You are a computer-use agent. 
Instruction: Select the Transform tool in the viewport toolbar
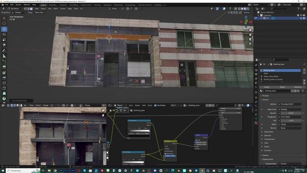[4, 45]
